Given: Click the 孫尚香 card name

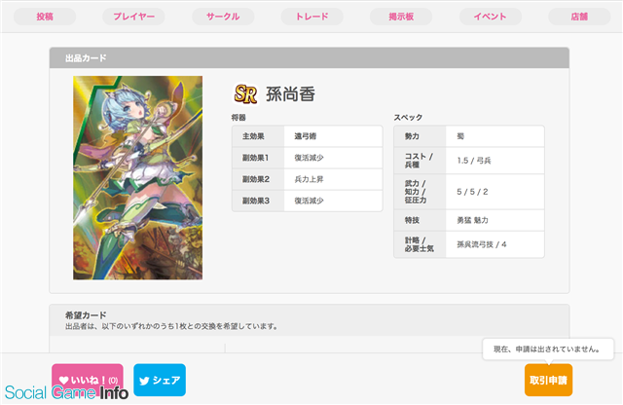Looking at the screenshot, I should (x=290, y=94).
